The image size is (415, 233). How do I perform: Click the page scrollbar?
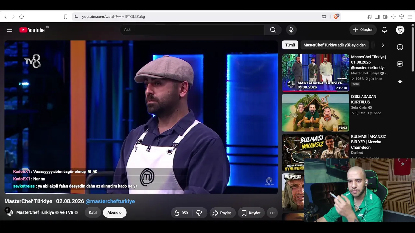[x=413, y=49]
